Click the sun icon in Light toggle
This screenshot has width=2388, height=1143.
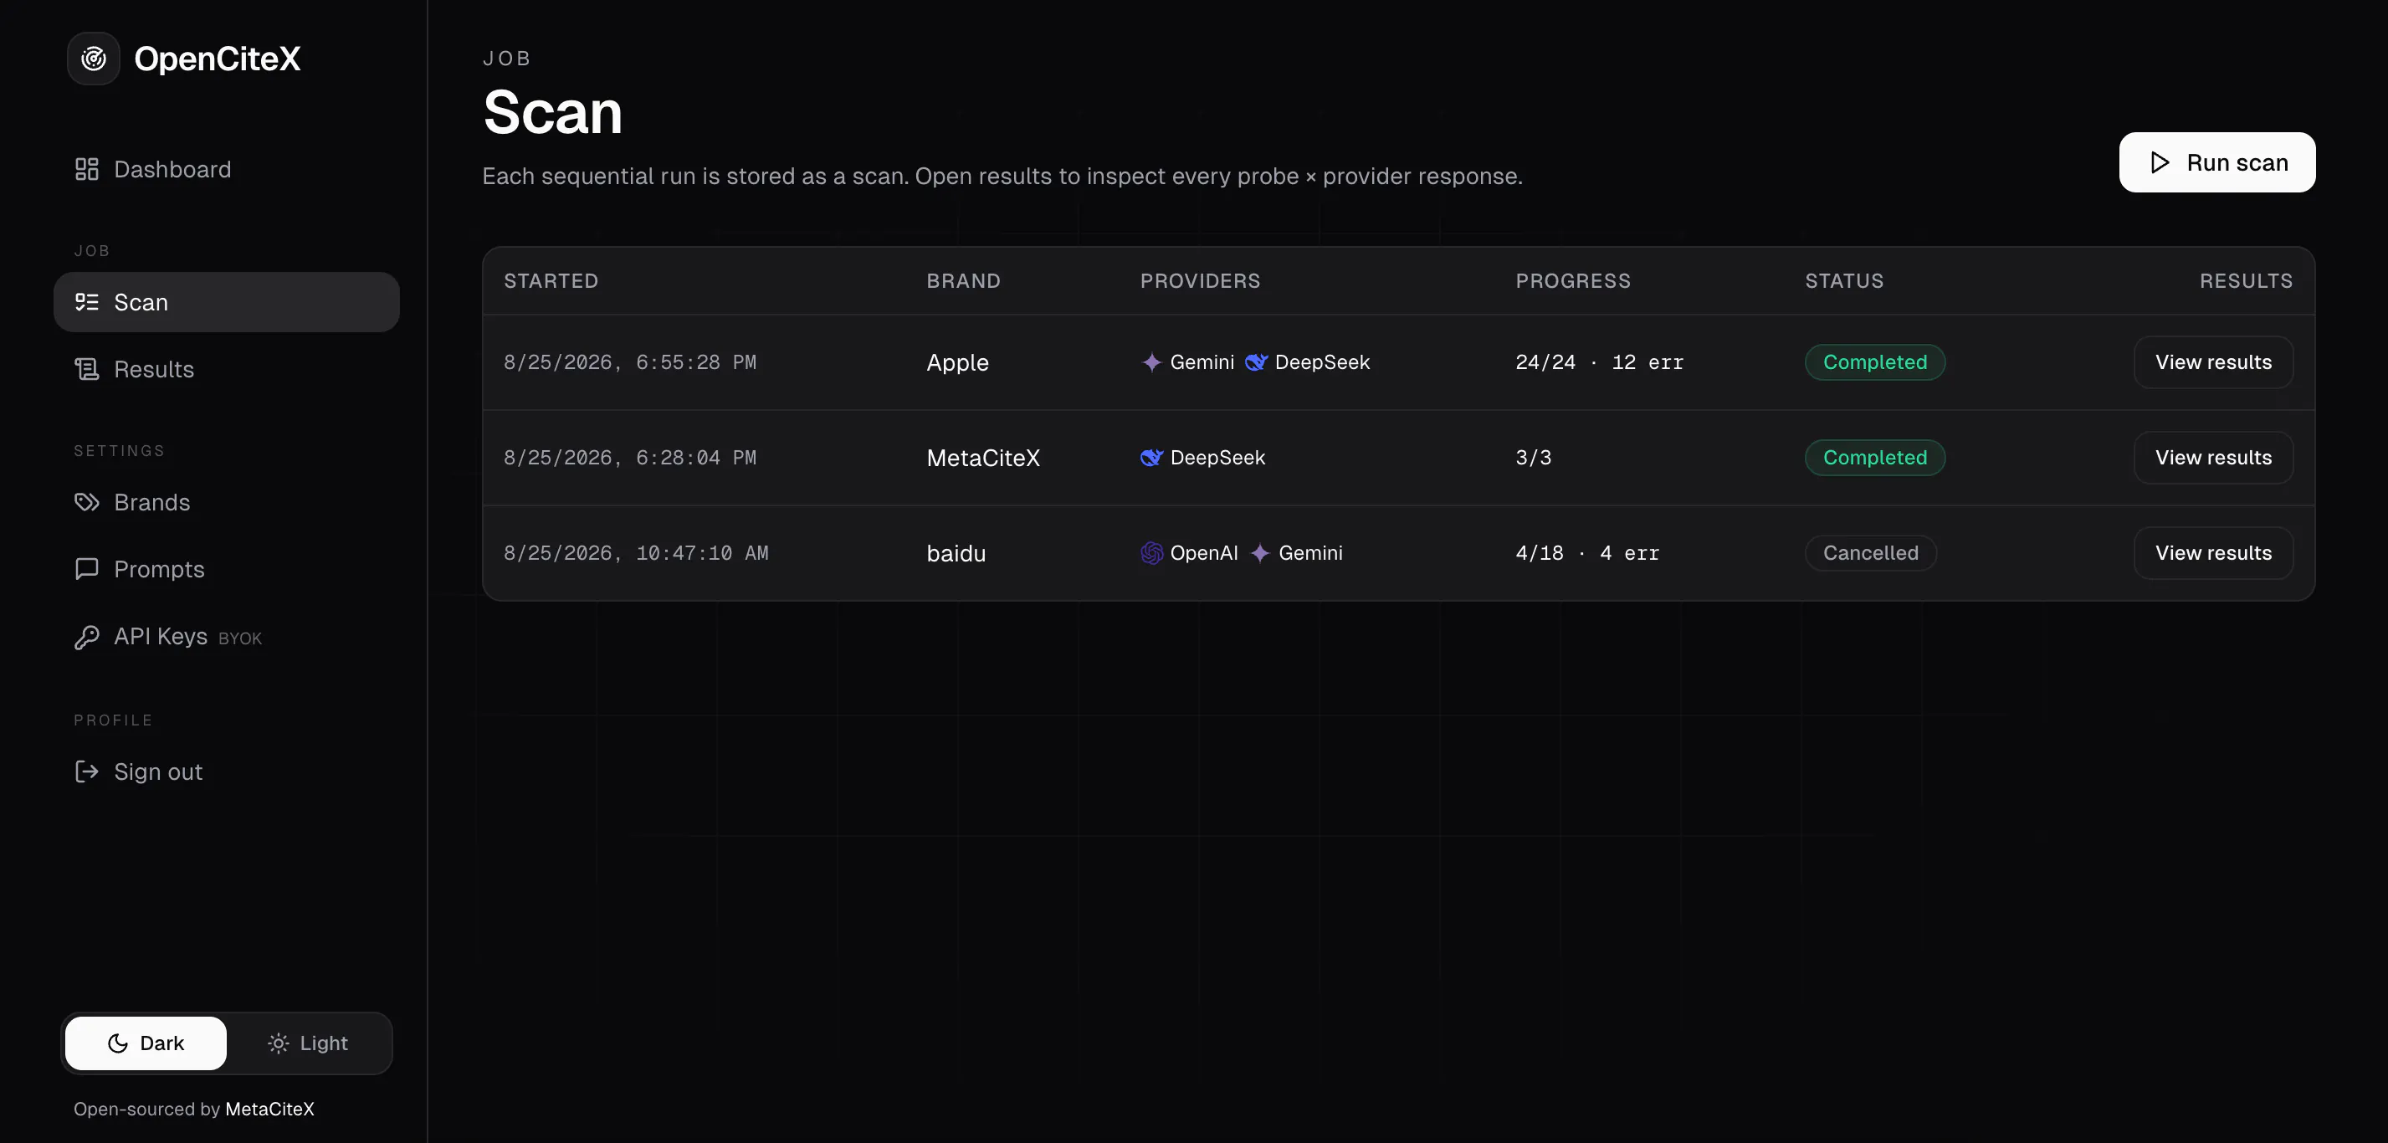[278, 1043]
